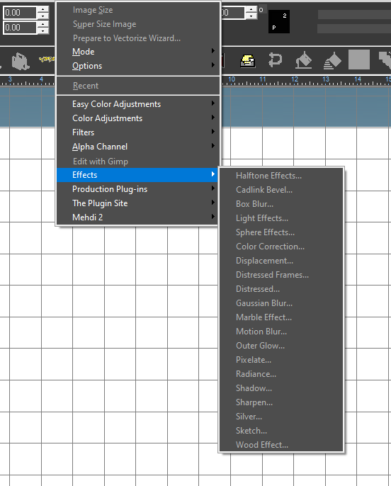Choose Wood Effect entry
The width and height of the screenshot is (391, 486).
pos(281,445)
